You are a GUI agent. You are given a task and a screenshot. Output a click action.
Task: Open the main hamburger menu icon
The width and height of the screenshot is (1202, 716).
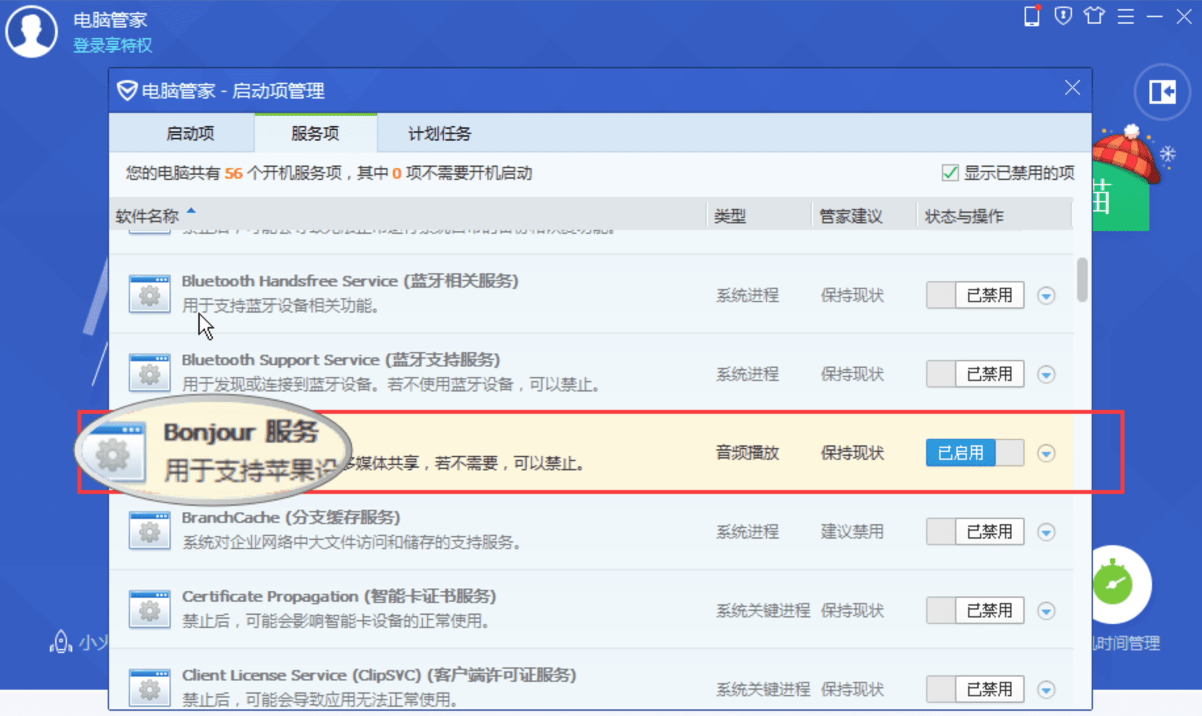coord(1126,16)
